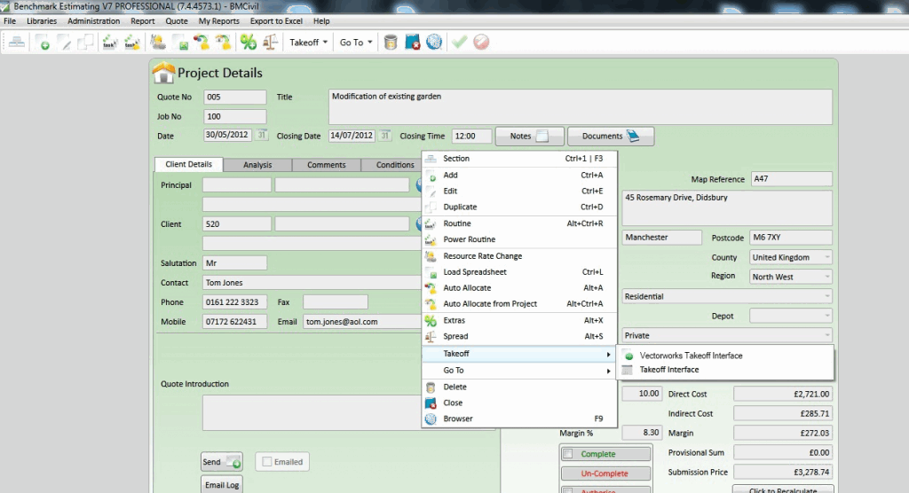Click the Close project toolbar icon
Screen dimensions: 909x493
[x=412, y=42]
